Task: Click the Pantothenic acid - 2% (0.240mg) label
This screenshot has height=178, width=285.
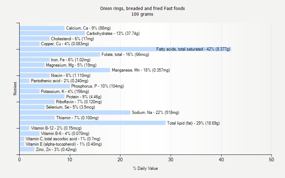Action: point(59,81)
